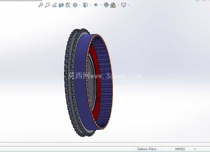Open the View Orientation cube icon

point(75,5)
